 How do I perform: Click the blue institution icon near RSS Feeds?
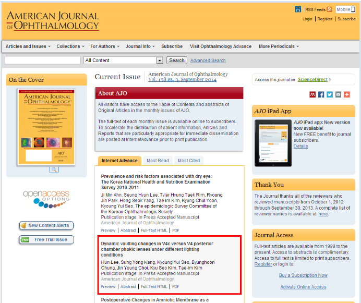click(298, 9)
